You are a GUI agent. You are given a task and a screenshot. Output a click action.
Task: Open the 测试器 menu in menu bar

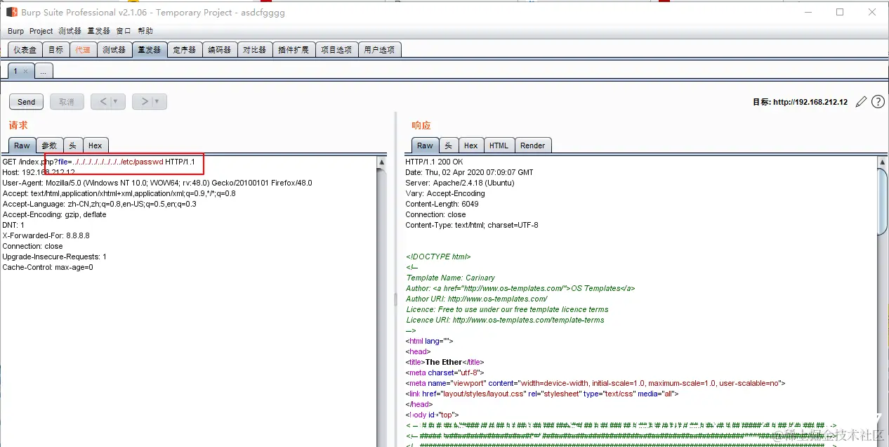[x=70, y=31]
